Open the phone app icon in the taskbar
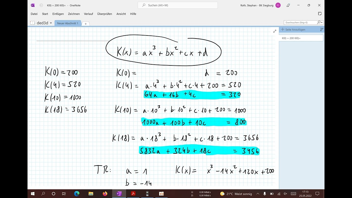352x198 pixels. point(147,194)
